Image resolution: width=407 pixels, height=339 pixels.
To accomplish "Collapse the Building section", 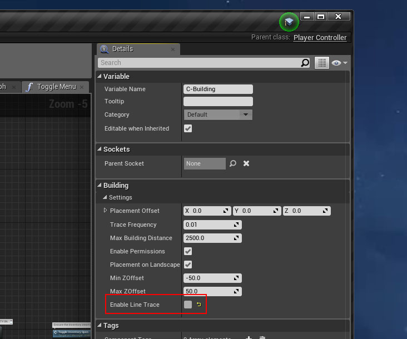I will pos(100,186).
